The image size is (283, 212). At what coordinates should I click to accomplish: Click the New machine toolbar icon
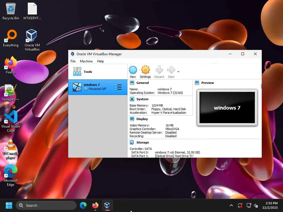point(133,72)
